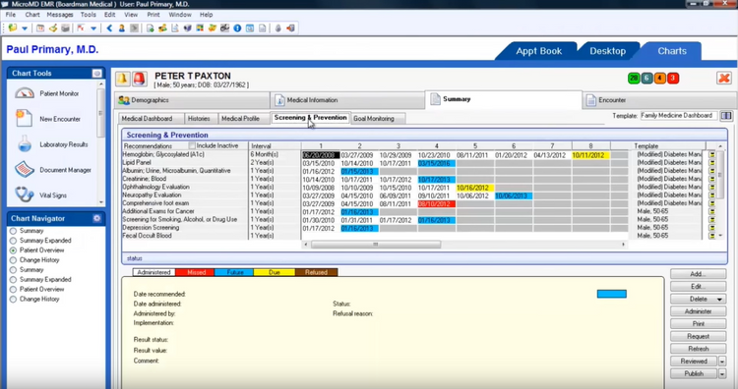
Task: Click the brown Refused legend swatch
Action: [316, 272]
